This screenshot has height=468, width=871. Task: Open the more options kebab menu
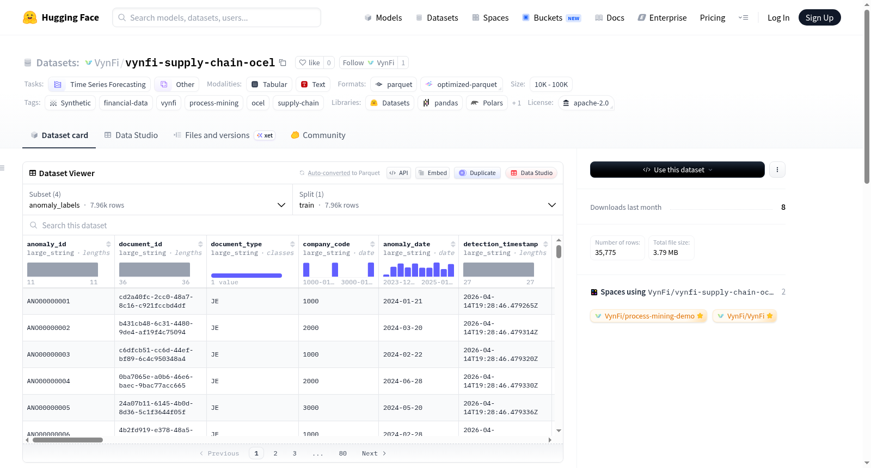pos(777,170)
